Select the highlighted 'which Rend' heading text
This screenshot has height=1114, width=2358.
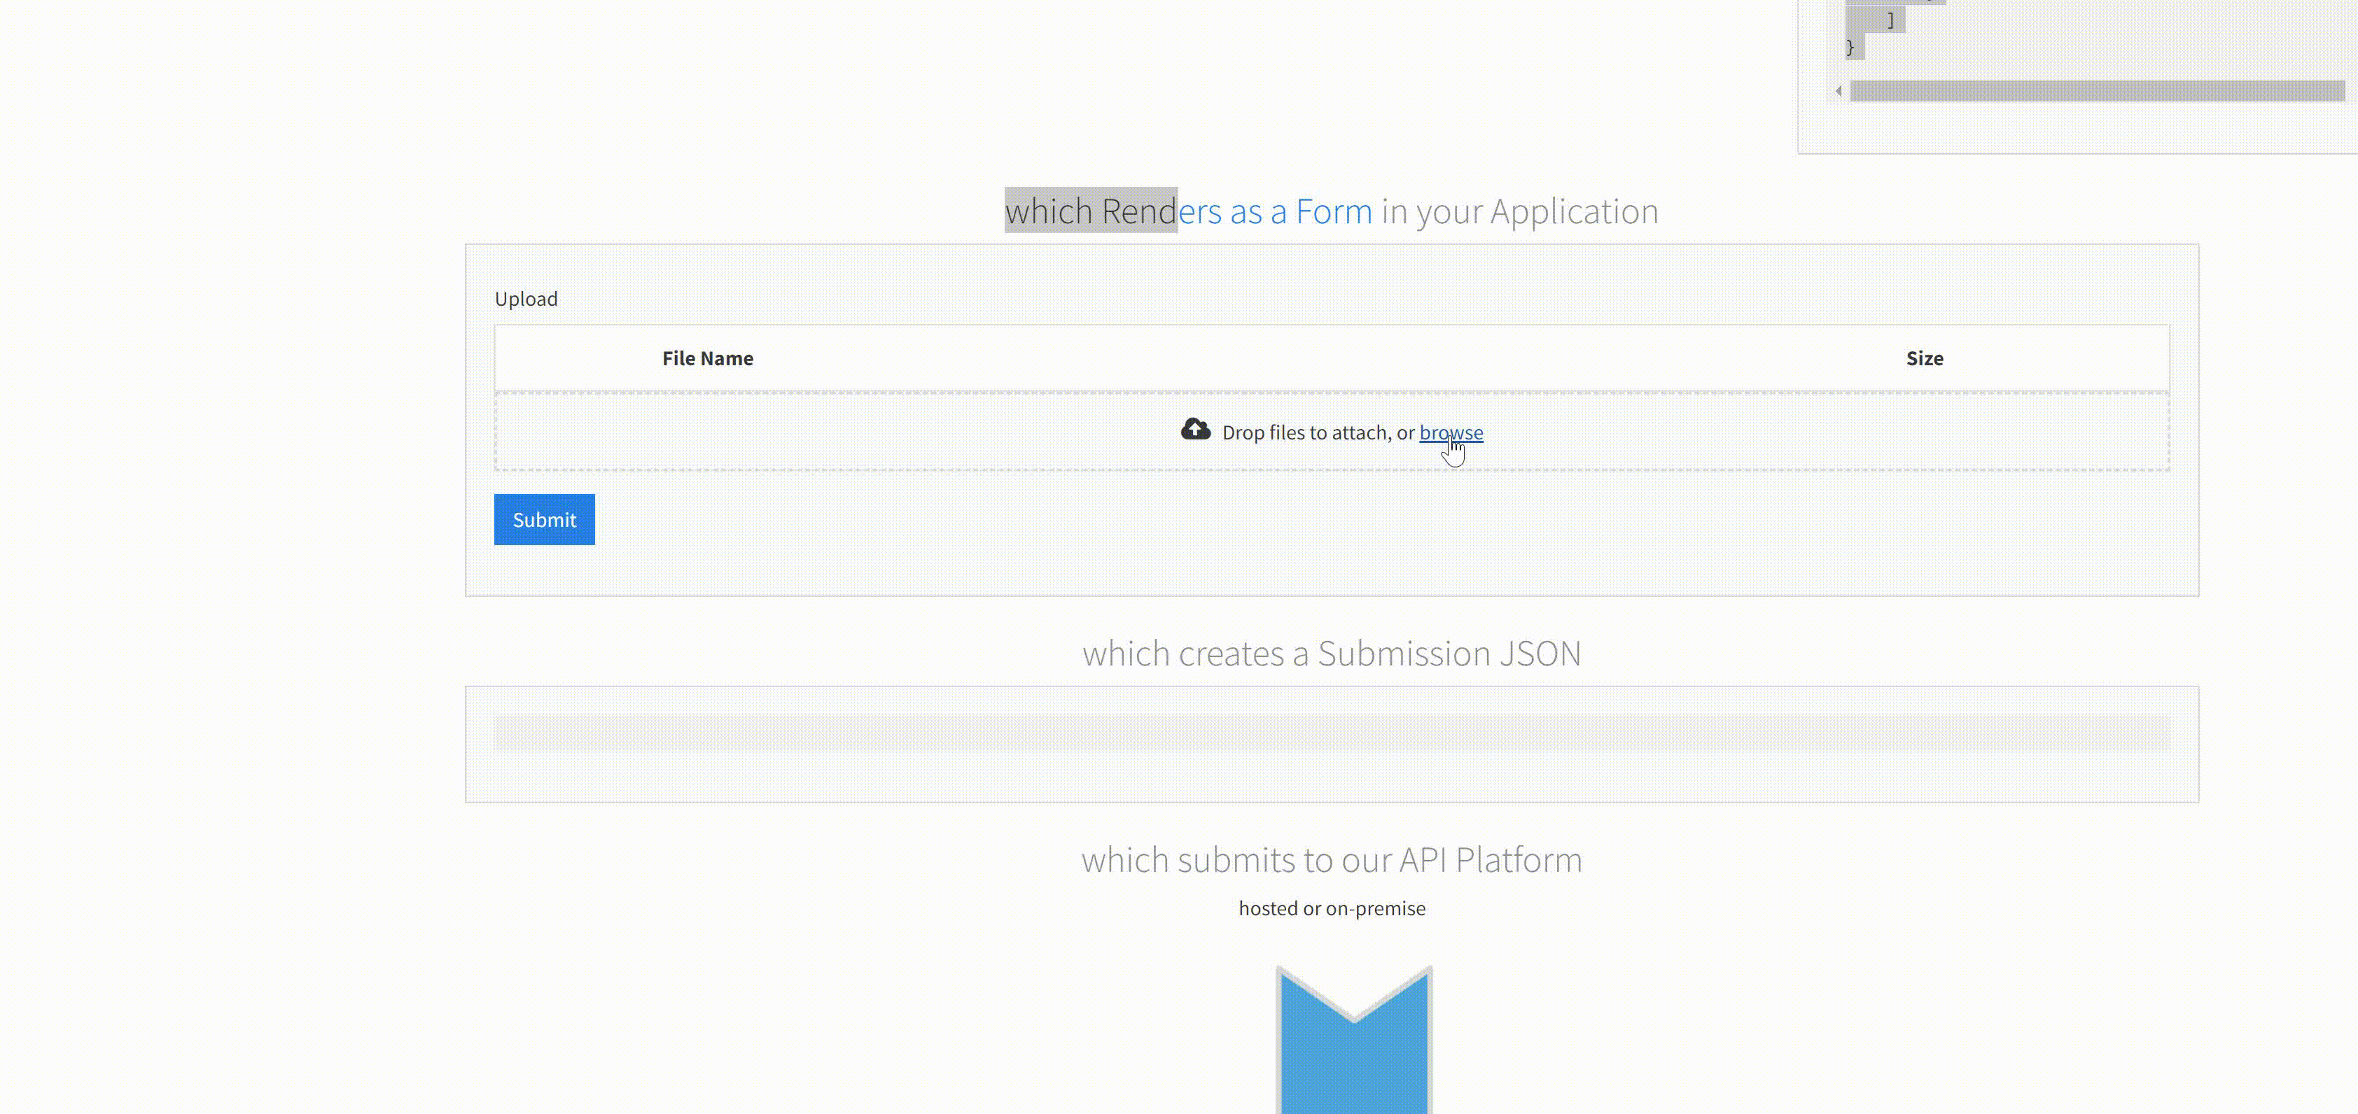coord(1091,211)
